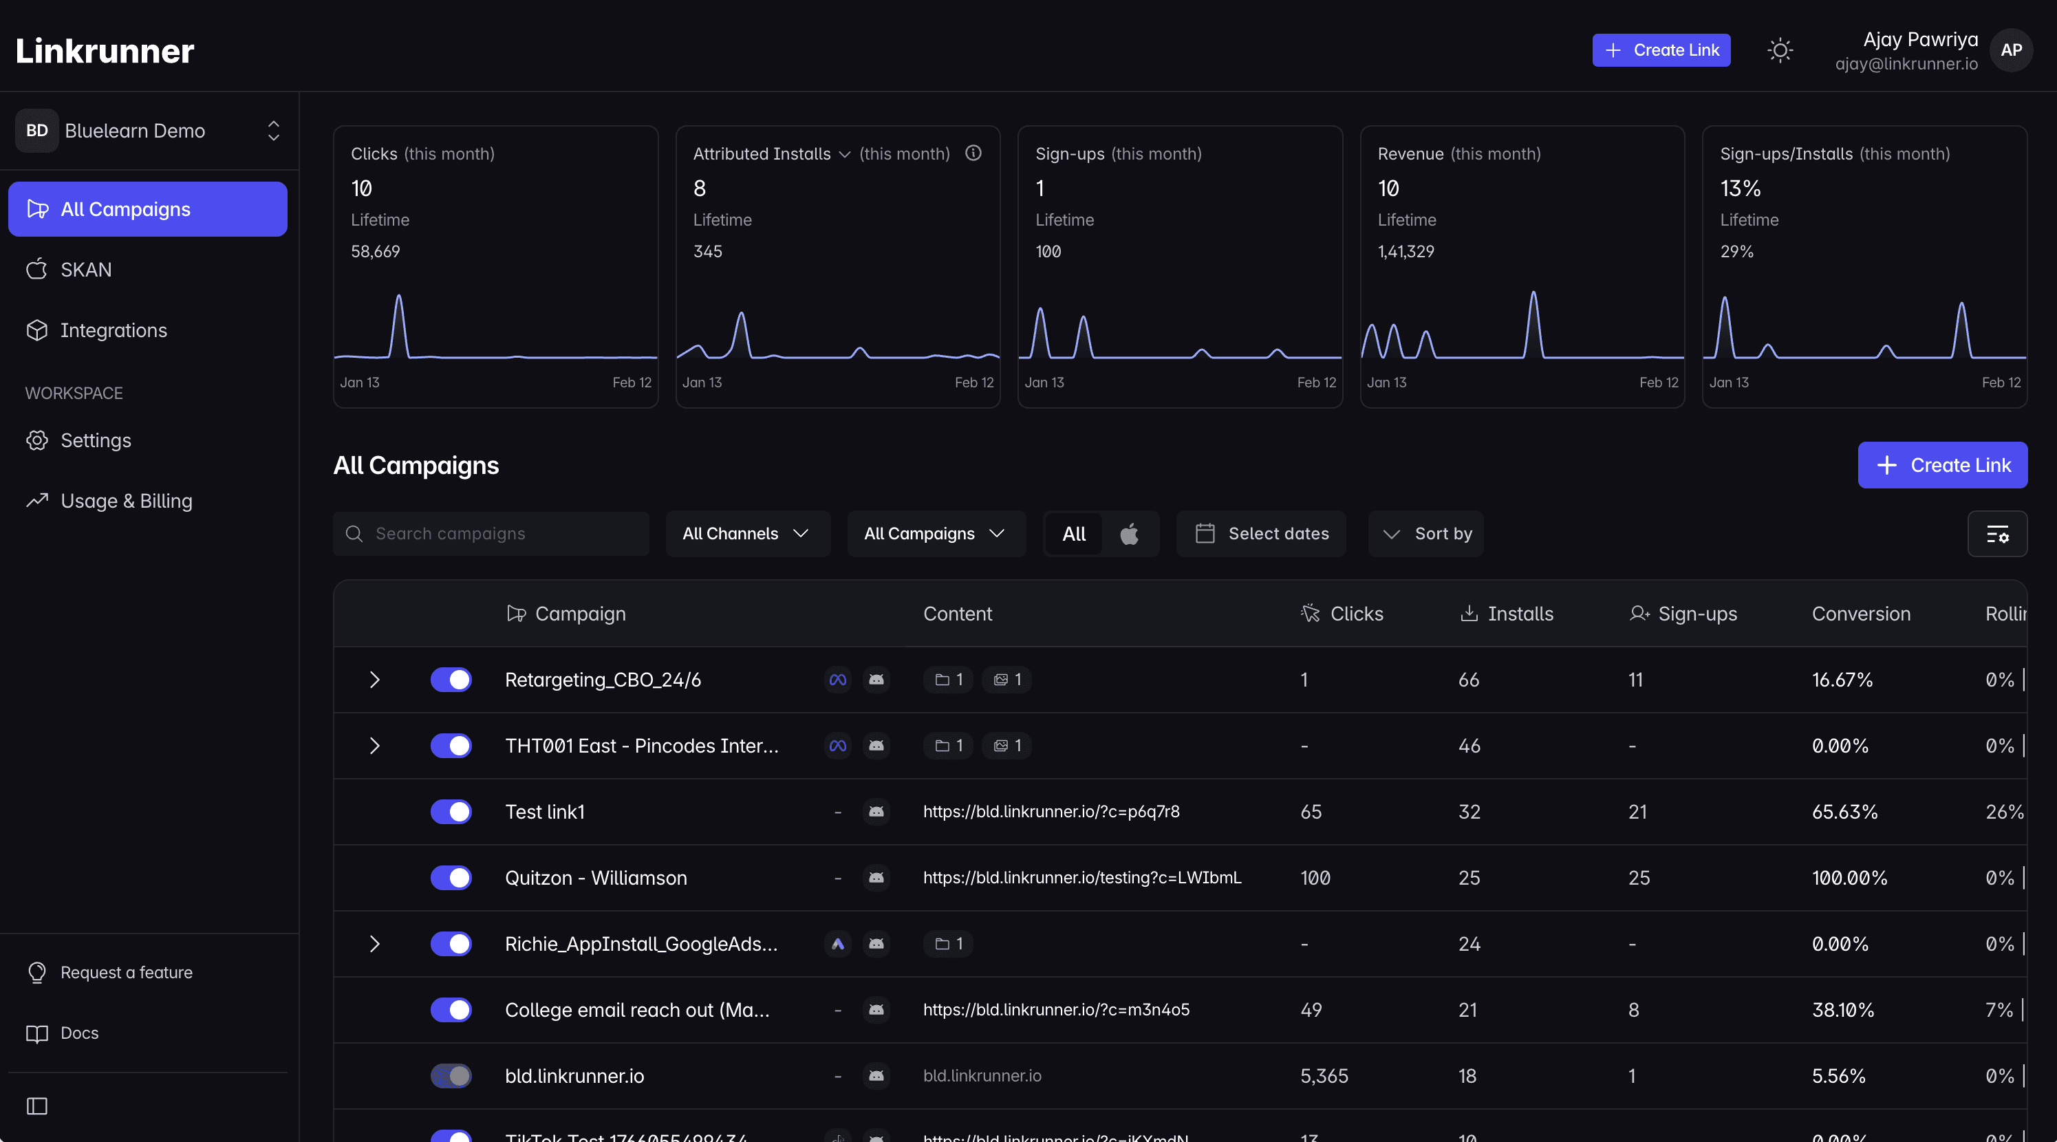Image resolution: width=2057 pixels, height=1142 pixels.
Task: Click the Android icon on the Test link1 row
Action: click(x=876, y=811)
